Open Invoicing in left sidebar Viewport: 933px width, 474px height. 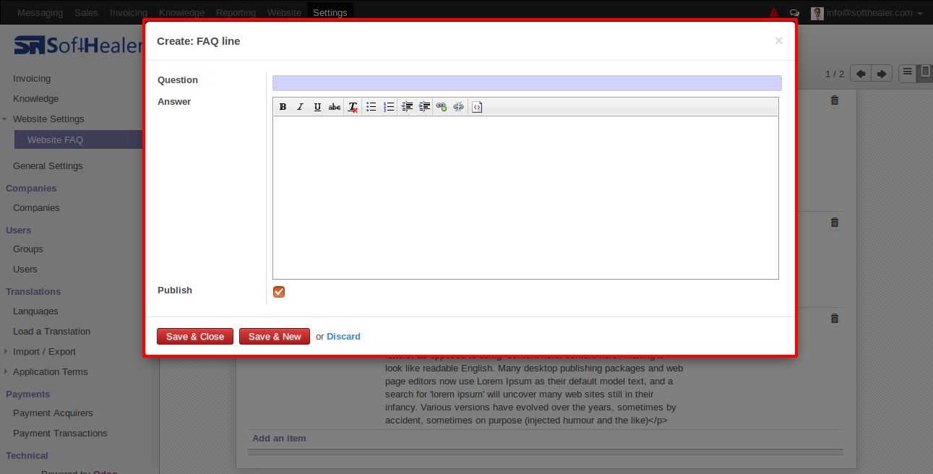point(32,79)
